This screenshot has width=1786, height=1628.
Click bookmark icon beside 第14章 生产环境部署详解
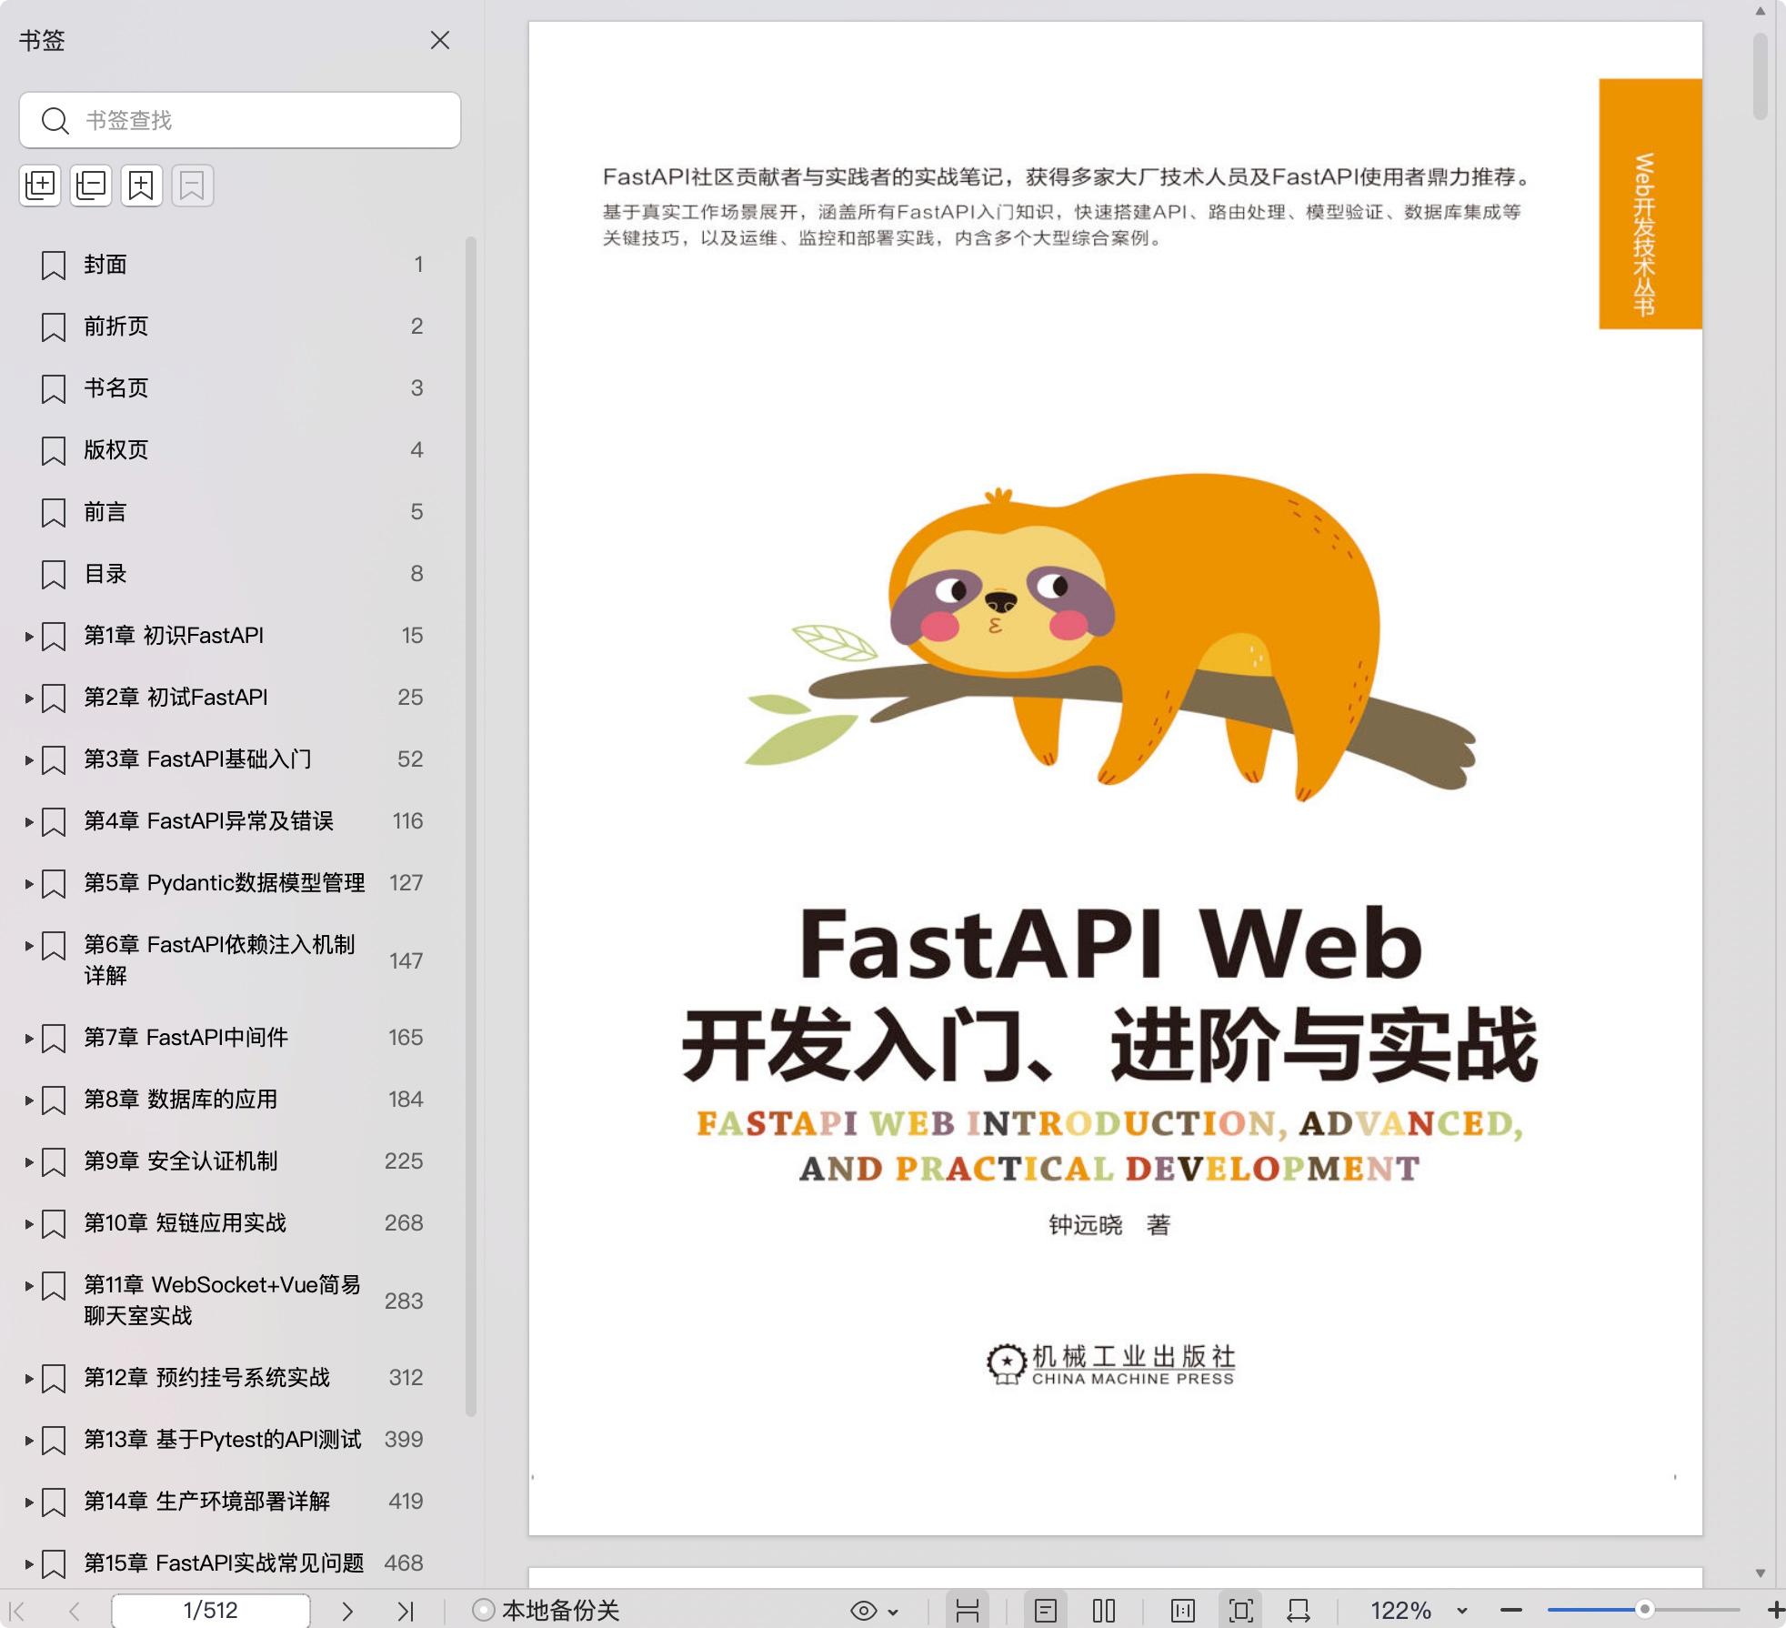(x=54, y=1502)
